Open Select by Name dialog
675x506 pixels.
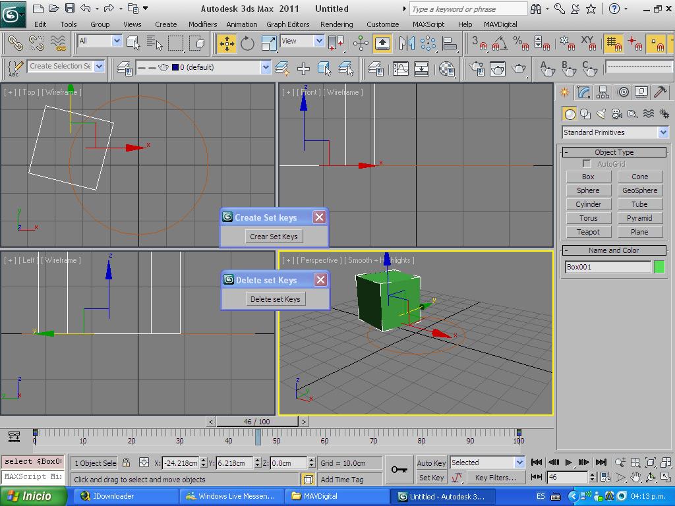(x=154, y=43)
